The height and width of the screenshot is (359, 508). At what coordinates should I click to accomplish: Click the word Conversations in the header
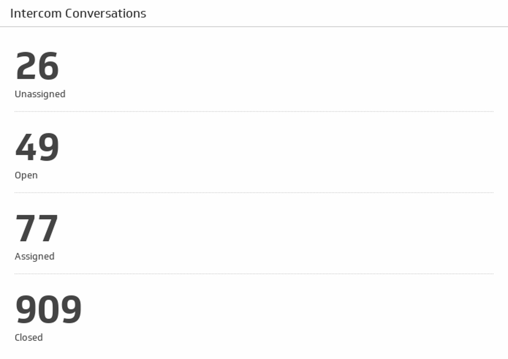pos(105,13)
